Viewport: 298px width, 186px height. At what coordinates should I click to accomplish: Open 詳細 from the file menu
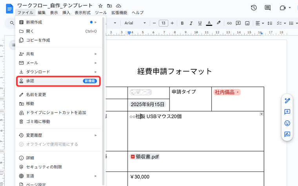click(x=58, y=158)
